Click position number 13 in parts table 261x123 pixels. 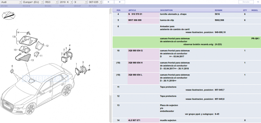pyautogui.click(x=118, y=105)
